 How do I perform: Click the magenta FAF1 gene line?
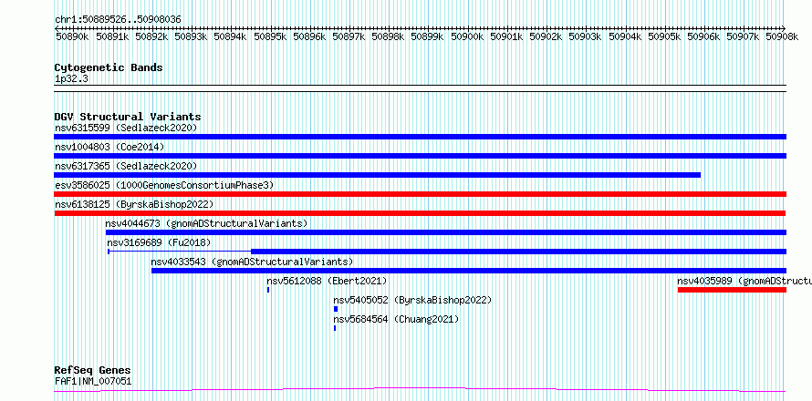(420, 390)
